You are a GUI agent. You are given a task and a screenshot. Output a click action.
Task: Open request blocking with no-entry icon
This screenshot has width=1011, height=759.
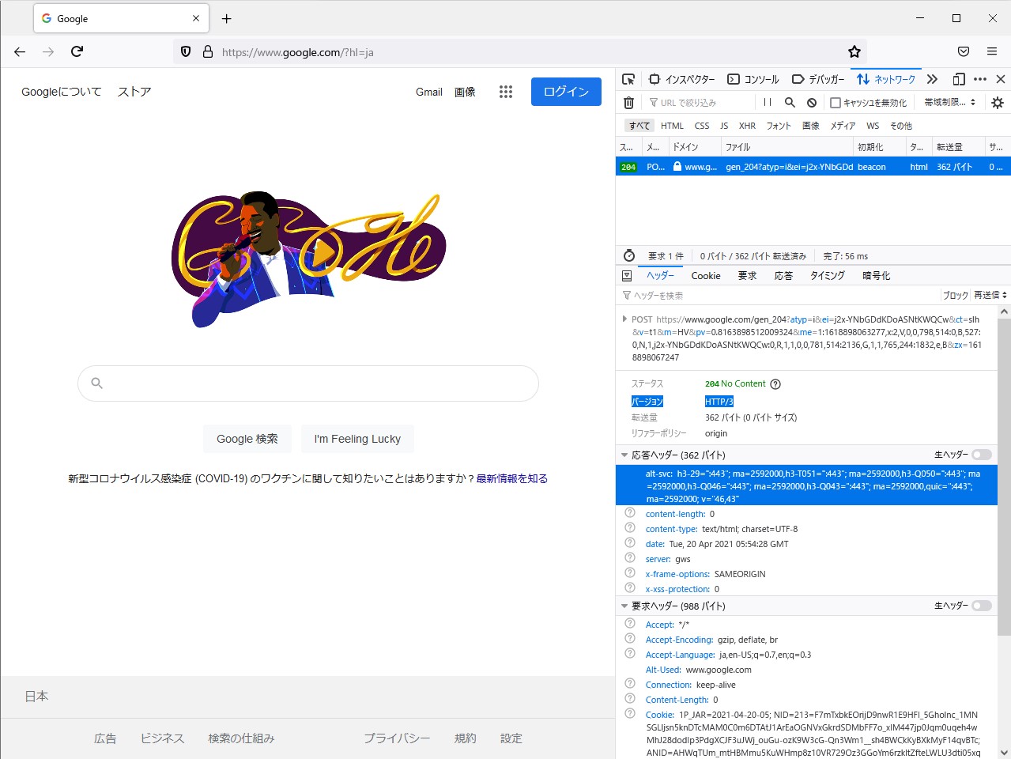coord(811,102)
